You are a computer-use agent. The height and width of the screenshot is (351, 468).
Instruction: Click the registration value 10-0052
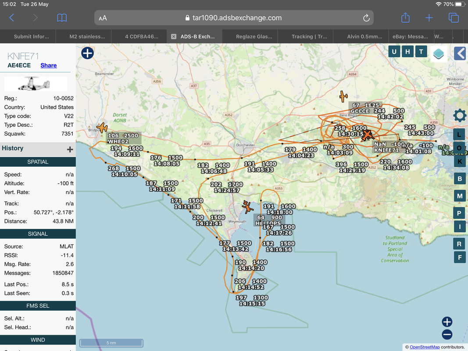click(x=63, y=98)
